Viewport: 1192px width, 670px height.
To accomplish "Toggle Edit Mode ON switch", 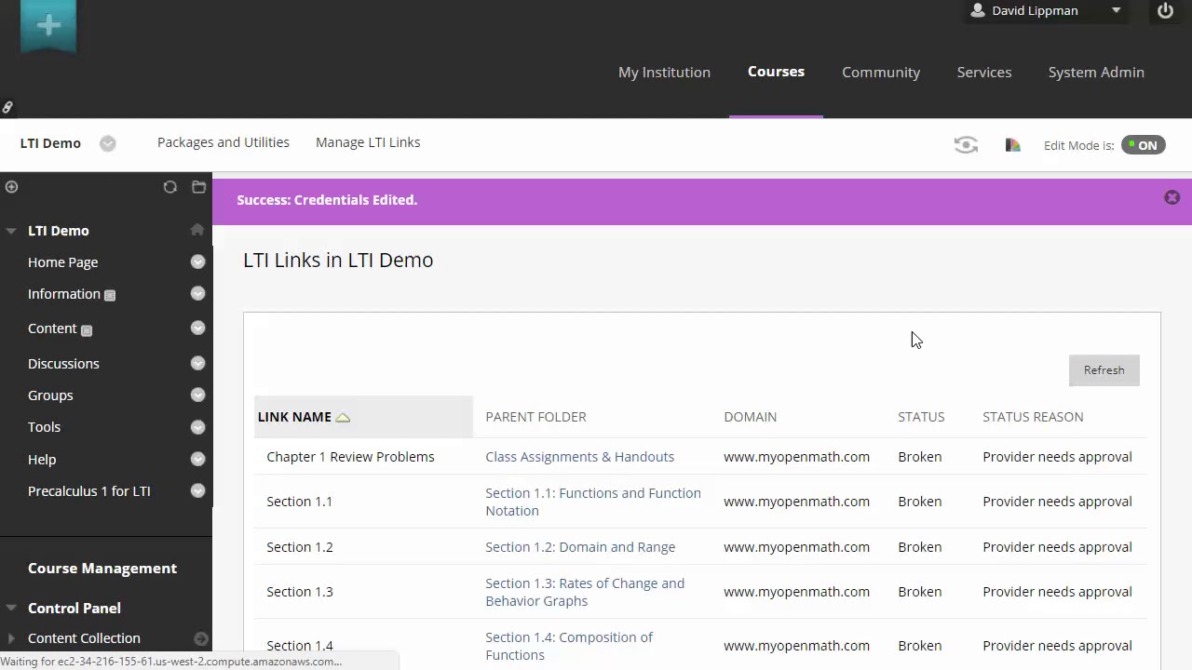I will (1143, 145).
